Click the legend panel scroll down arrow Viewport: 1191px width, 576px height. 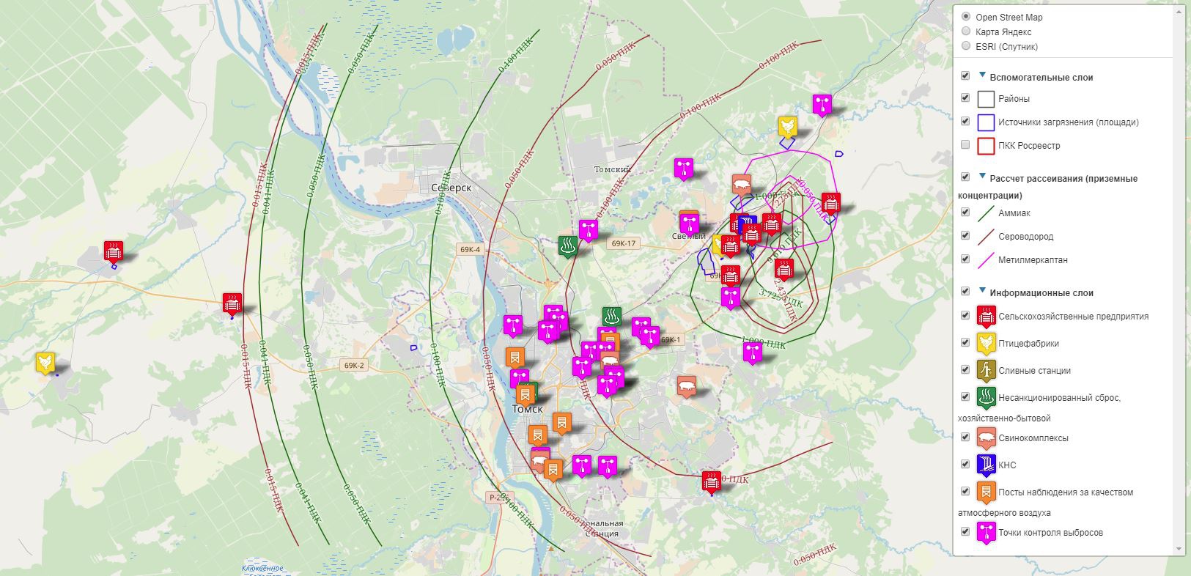[1179, 549]
